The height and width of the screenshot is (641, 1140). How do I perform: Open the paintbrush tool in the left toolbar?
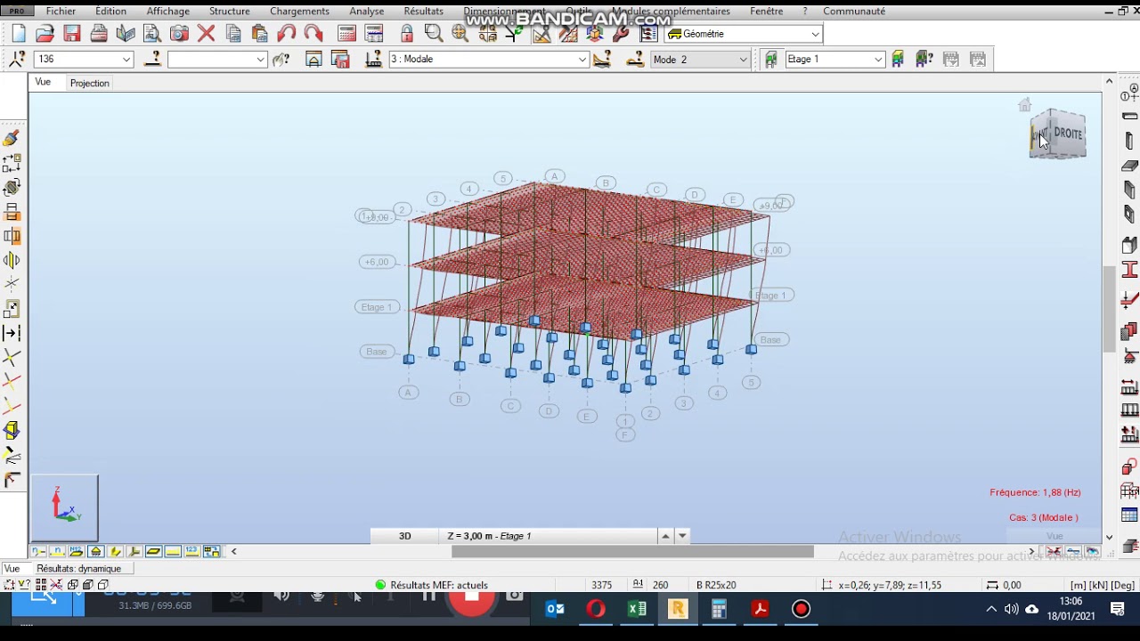12,138
